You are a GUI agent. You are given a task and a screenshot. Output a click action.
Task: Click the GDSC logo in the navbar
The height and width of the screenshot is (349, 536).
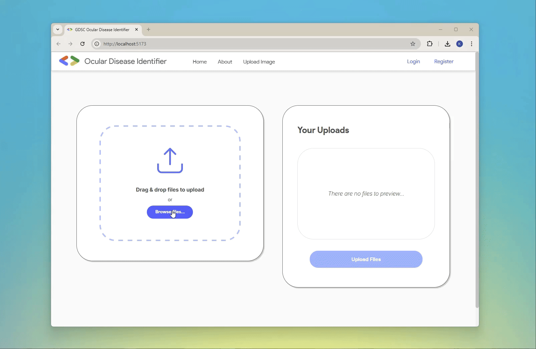(69, 61)
